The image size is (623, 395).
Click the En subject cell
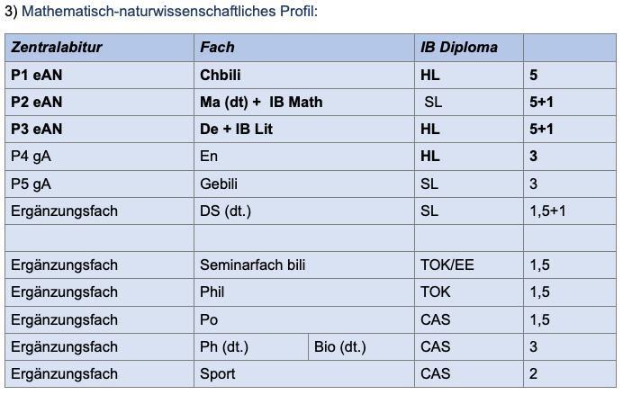tap(304, 157)
